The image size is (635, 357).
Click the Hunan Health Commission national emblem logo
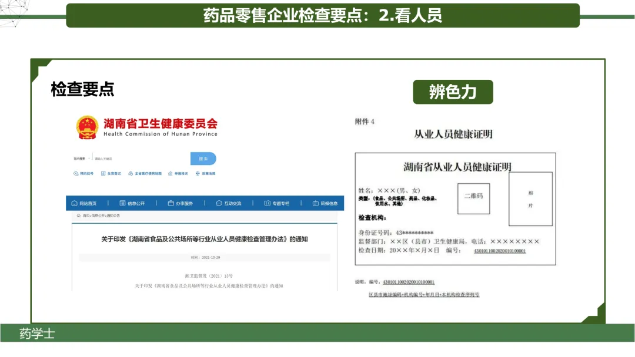tap(87, 127)
